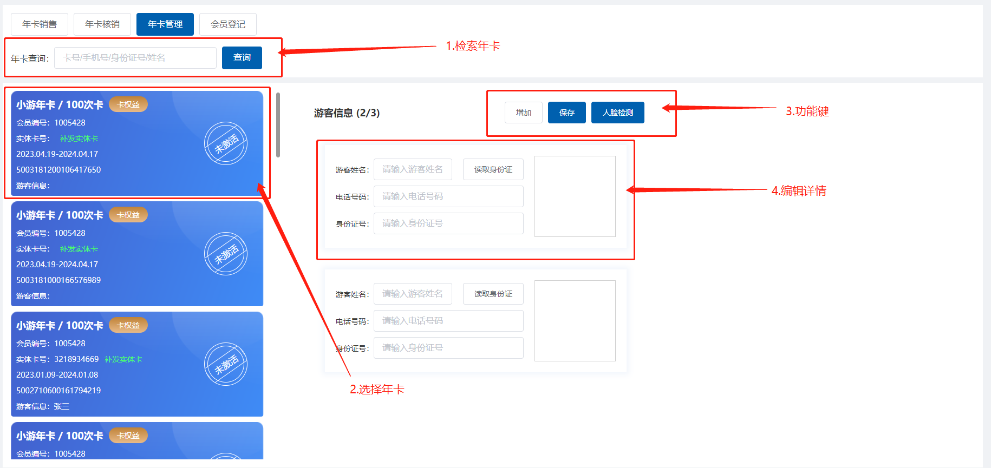
Task: Click the card list vertical scrollbar
Action: point(278,125)
